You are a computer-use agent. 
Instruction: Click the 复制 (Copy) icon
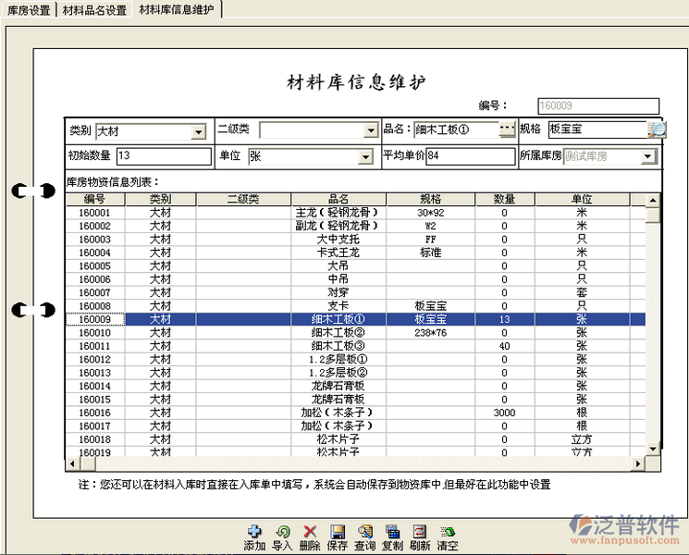[392, 532]
